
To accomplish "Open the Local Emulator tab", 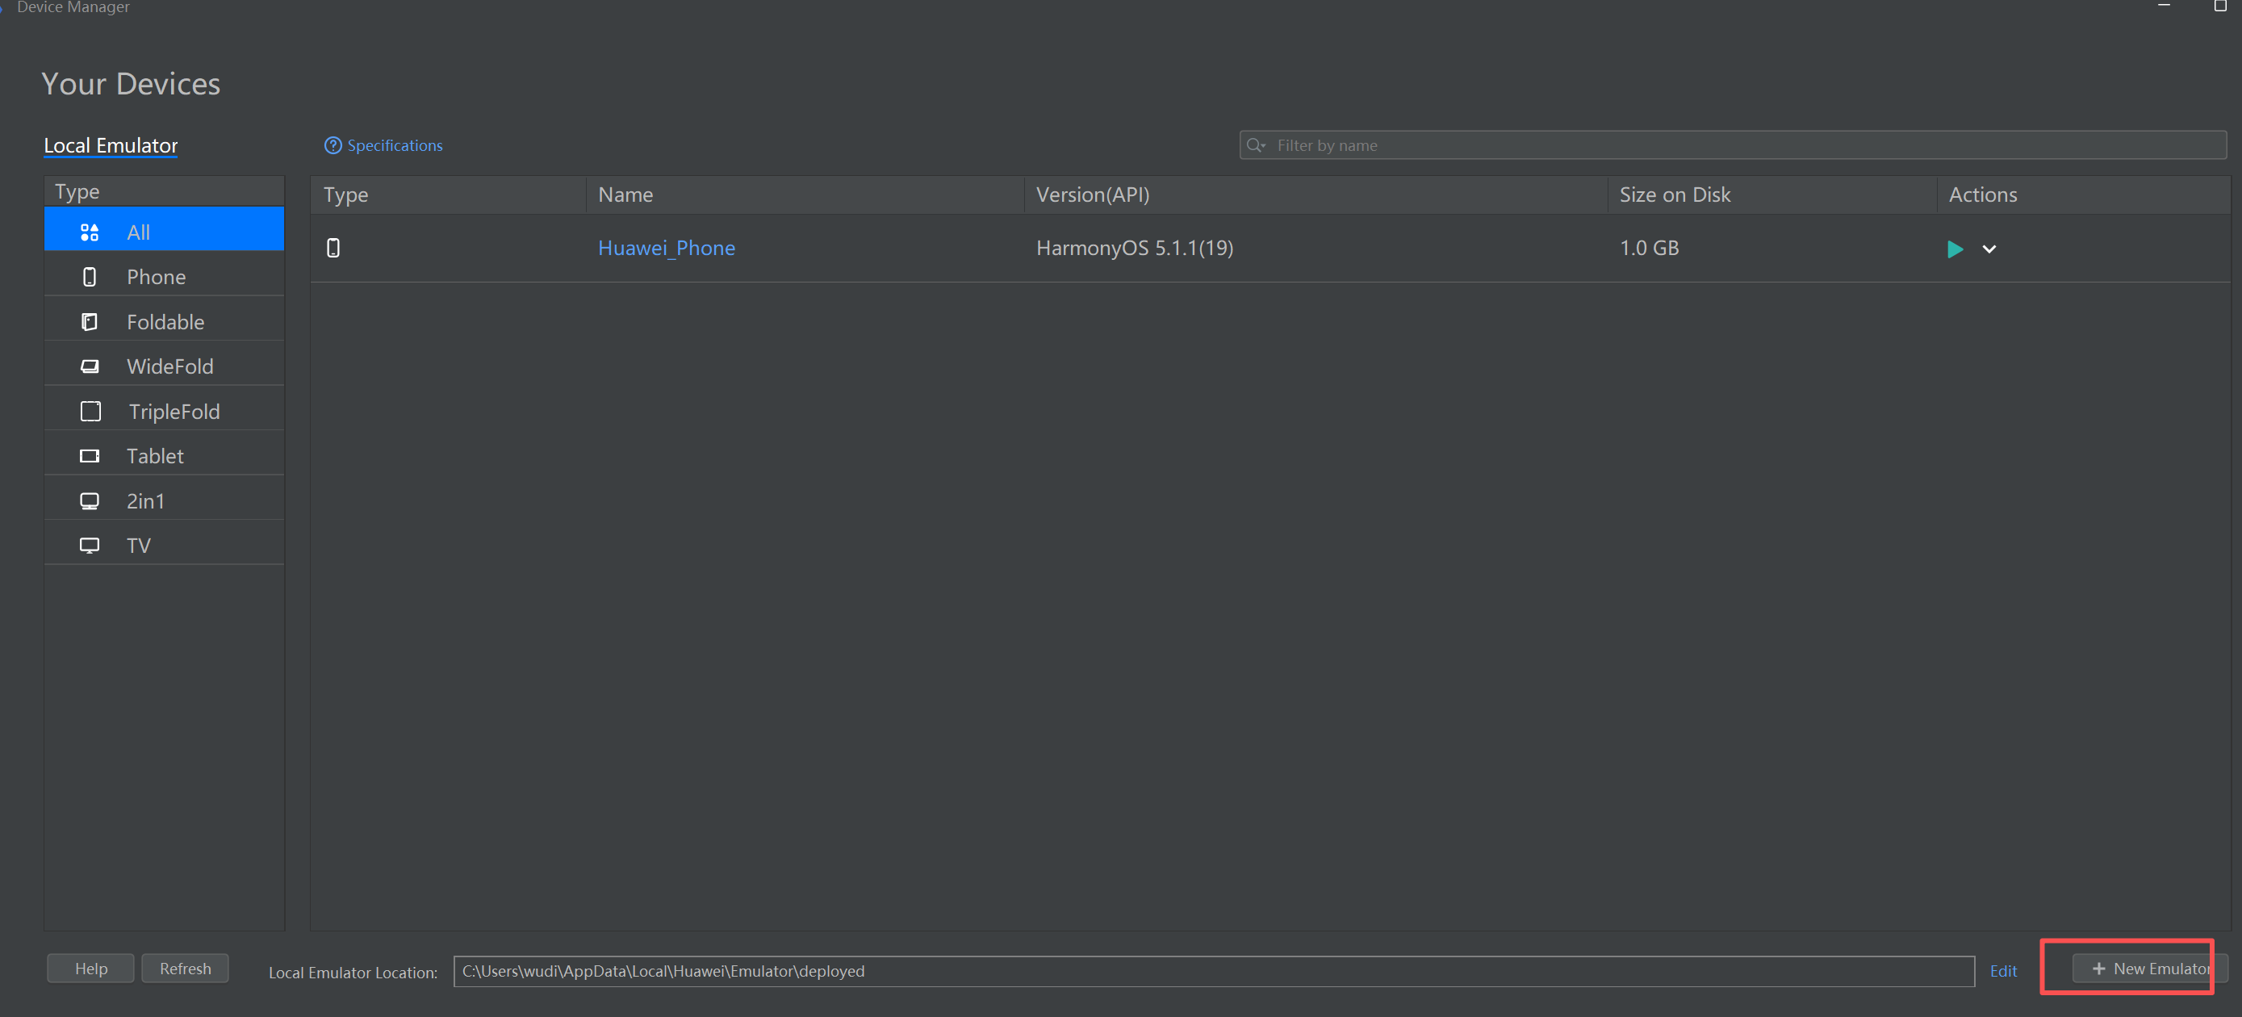I will [111, 145].
